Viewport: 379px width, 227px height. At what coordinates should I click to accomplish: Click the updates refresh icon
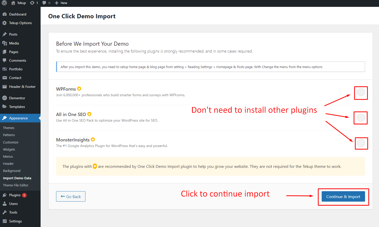32,3
